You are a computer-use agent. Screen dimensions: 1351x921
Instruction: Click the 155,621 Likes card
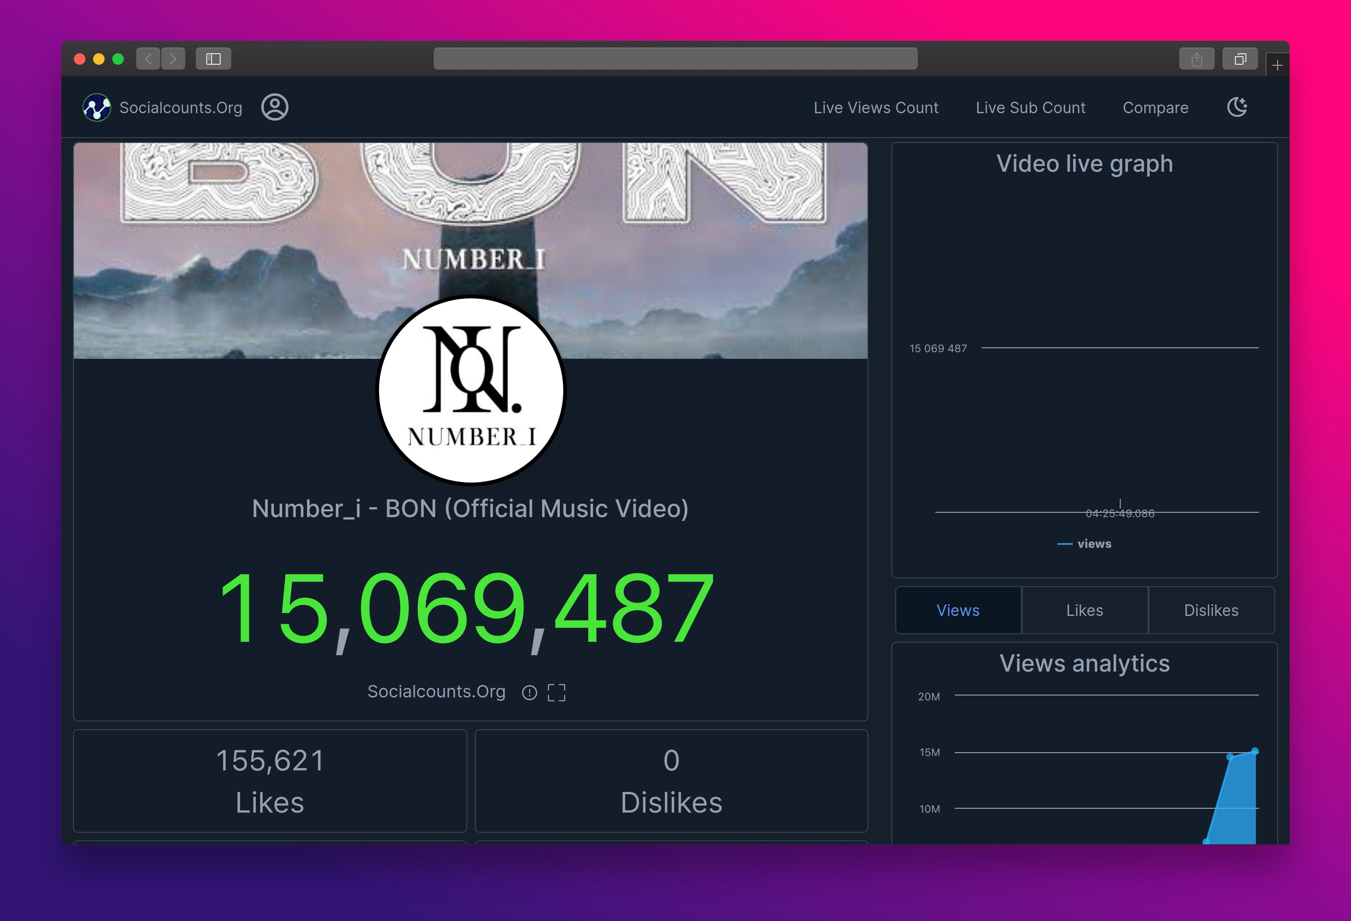click(x=270, y=781)
